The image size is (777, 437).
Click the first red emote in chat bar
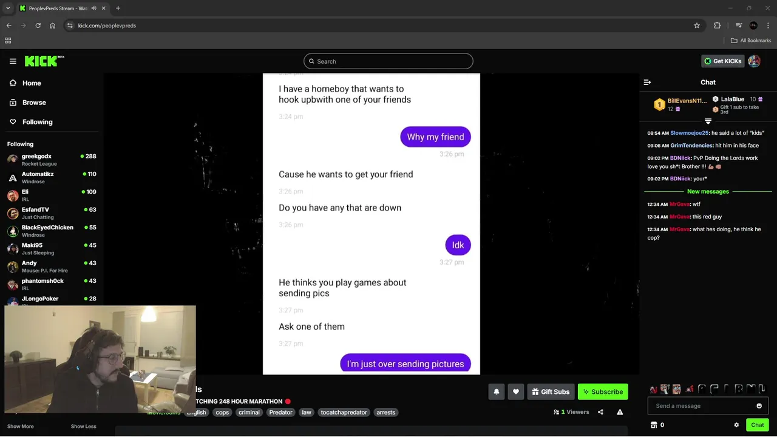(x=653, y=389)
